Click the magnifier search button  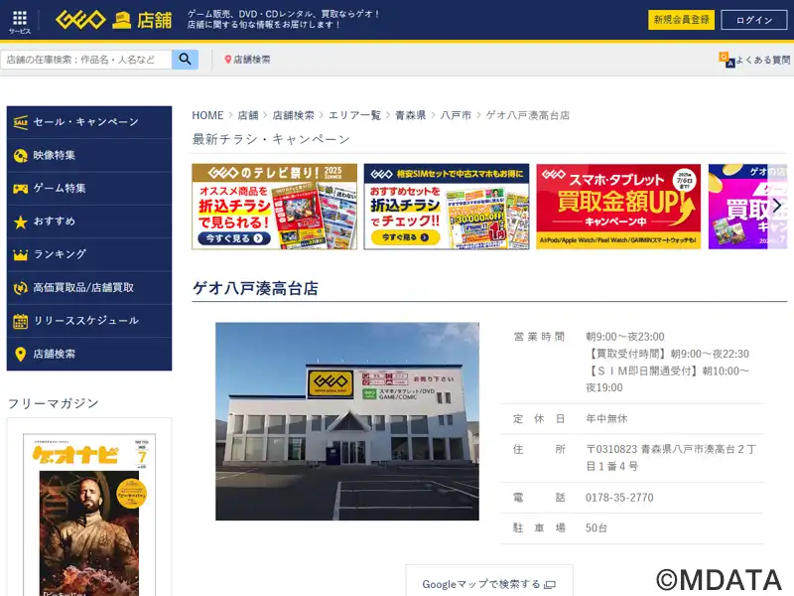point(185,60)
